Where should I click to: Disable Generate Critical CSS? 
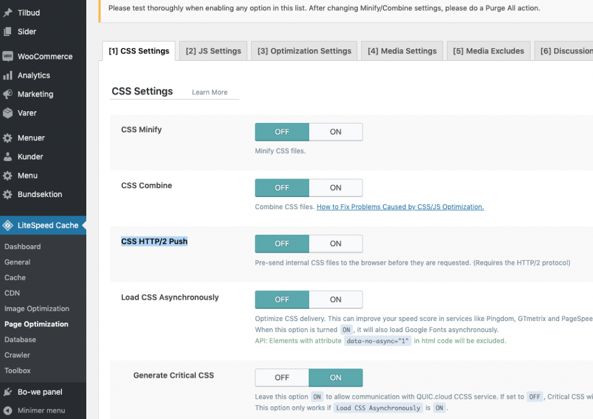tap(281, 377)
